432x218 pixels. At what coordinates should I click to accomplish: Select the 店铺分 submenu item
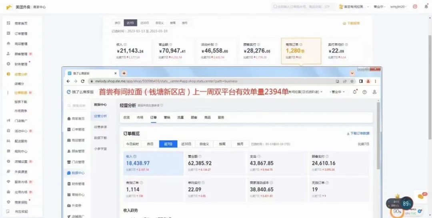pyautogui.click(x=19, y=84)
